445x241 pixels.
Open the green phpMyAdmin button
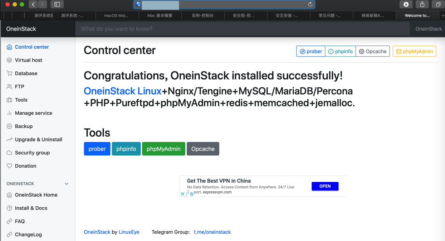163,149
